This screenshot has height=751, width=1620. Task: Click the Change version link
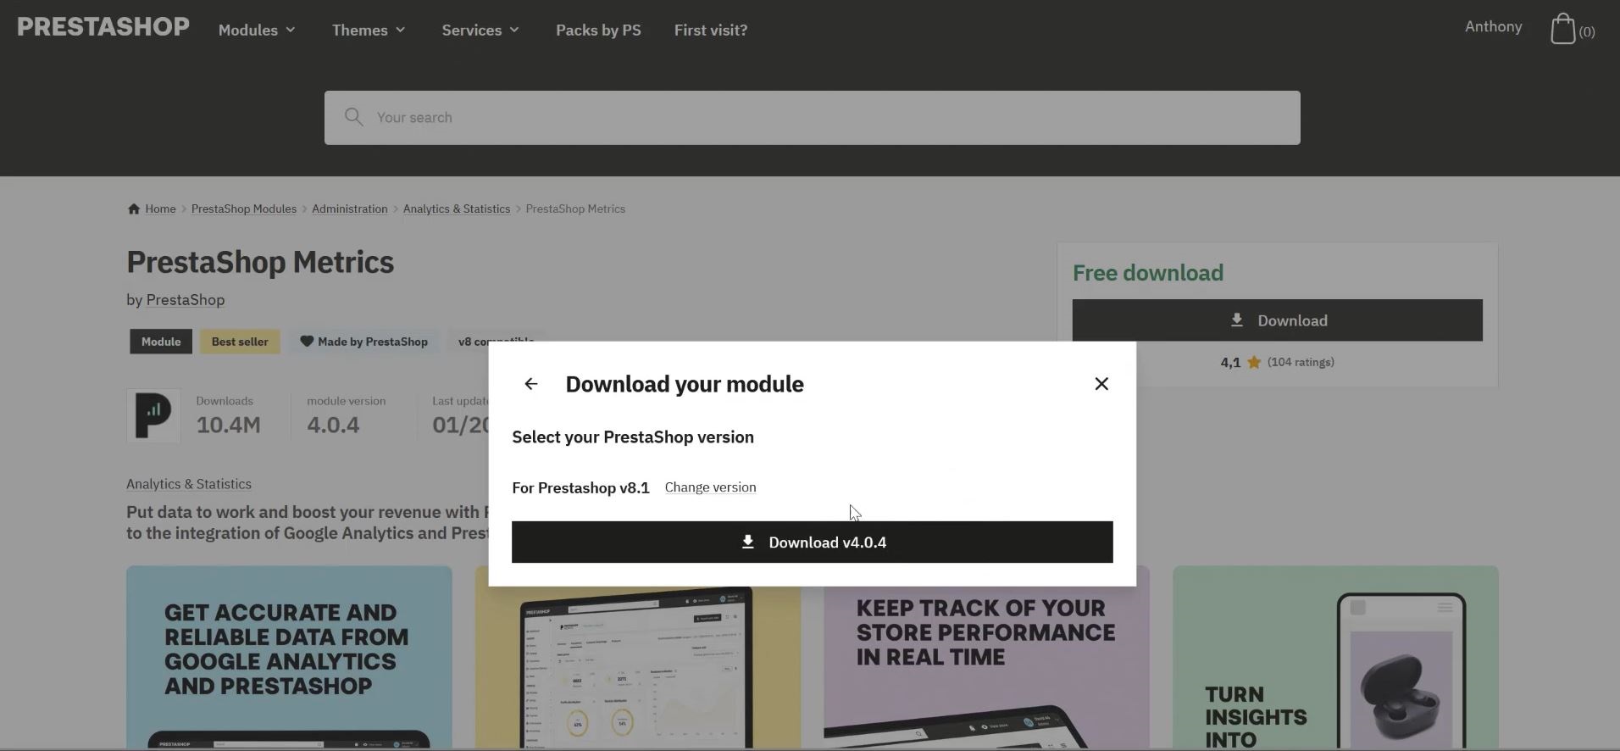pos(710,487)
